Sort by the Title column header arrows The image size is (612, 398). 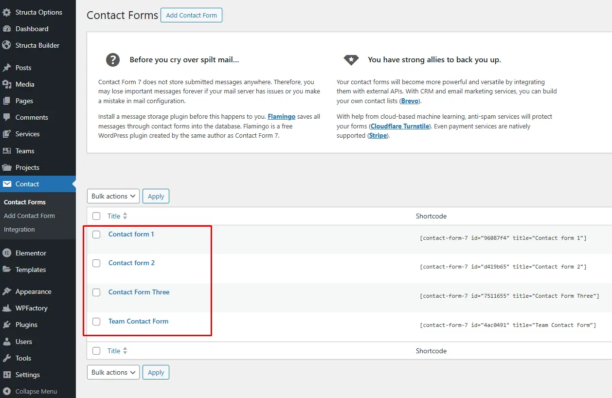pyautogui.click(x=125, y=216)
